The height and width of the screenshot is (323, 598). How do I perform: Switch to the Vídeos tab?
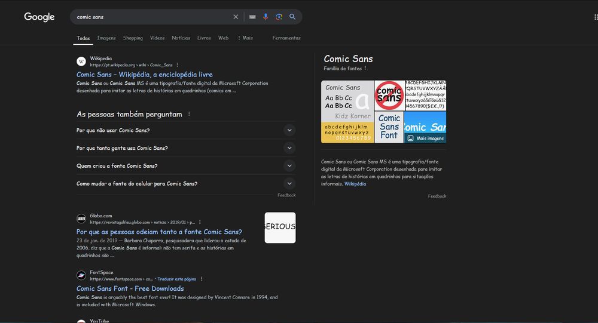tap(157, 38)
